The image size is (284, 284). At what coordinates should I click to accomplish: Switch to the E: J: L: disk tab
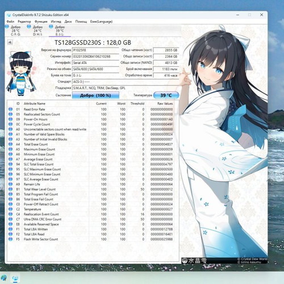tap(60, 31)
